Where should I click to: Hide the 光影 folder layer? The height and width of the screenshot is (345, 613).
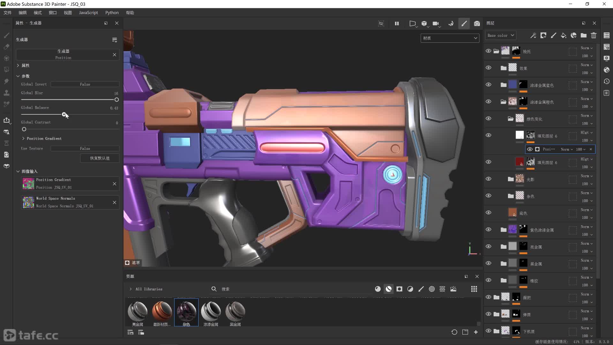coord(488,179)
